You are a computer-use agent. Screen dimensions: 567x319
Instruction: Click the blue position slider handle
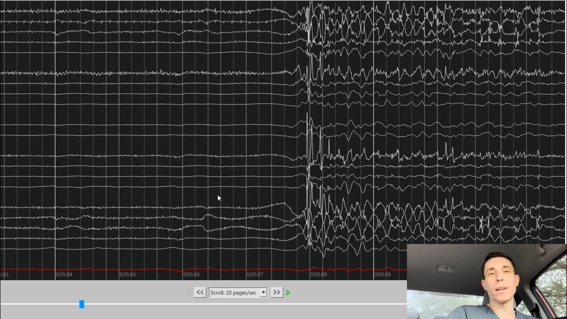coord(82,304)
